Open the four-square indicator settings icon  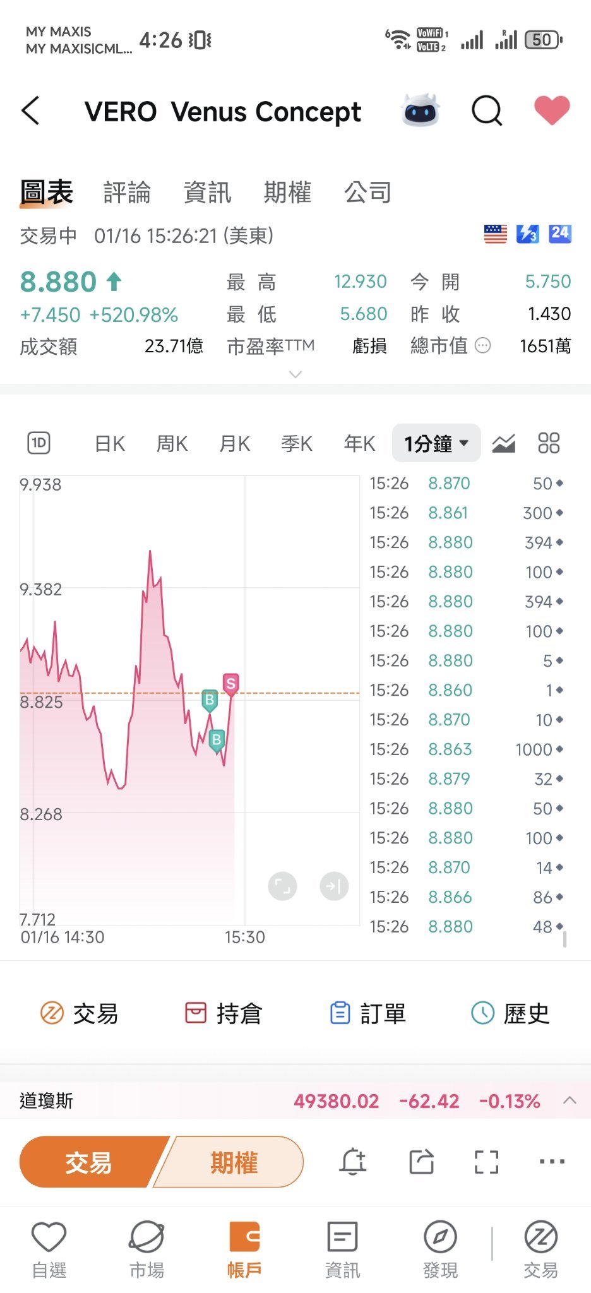click(x=549, y=443)
